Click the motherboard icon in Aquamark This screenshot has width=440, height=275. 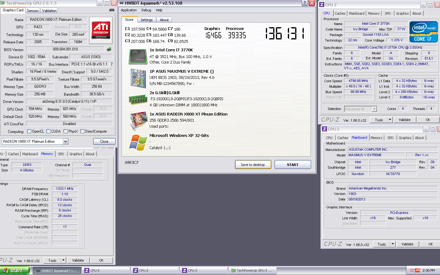point(138,79)
